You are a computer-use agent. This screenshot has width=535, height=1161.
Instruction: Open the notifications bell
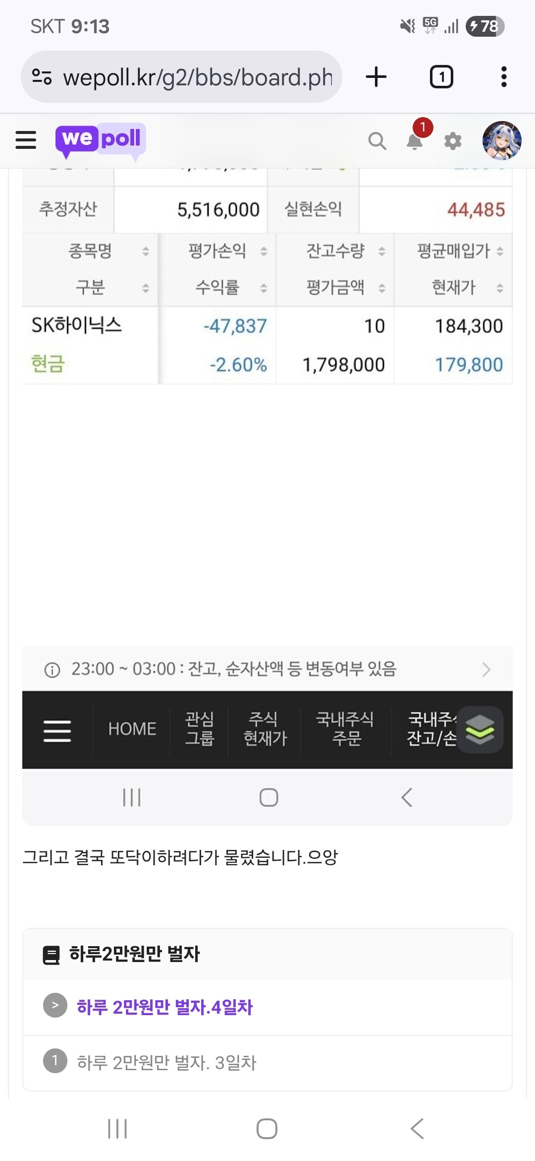click(415, 141)
